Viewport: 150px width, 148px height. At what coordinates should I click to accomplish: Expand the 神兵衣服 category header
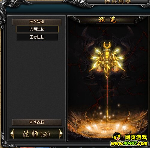coord(37,122)
